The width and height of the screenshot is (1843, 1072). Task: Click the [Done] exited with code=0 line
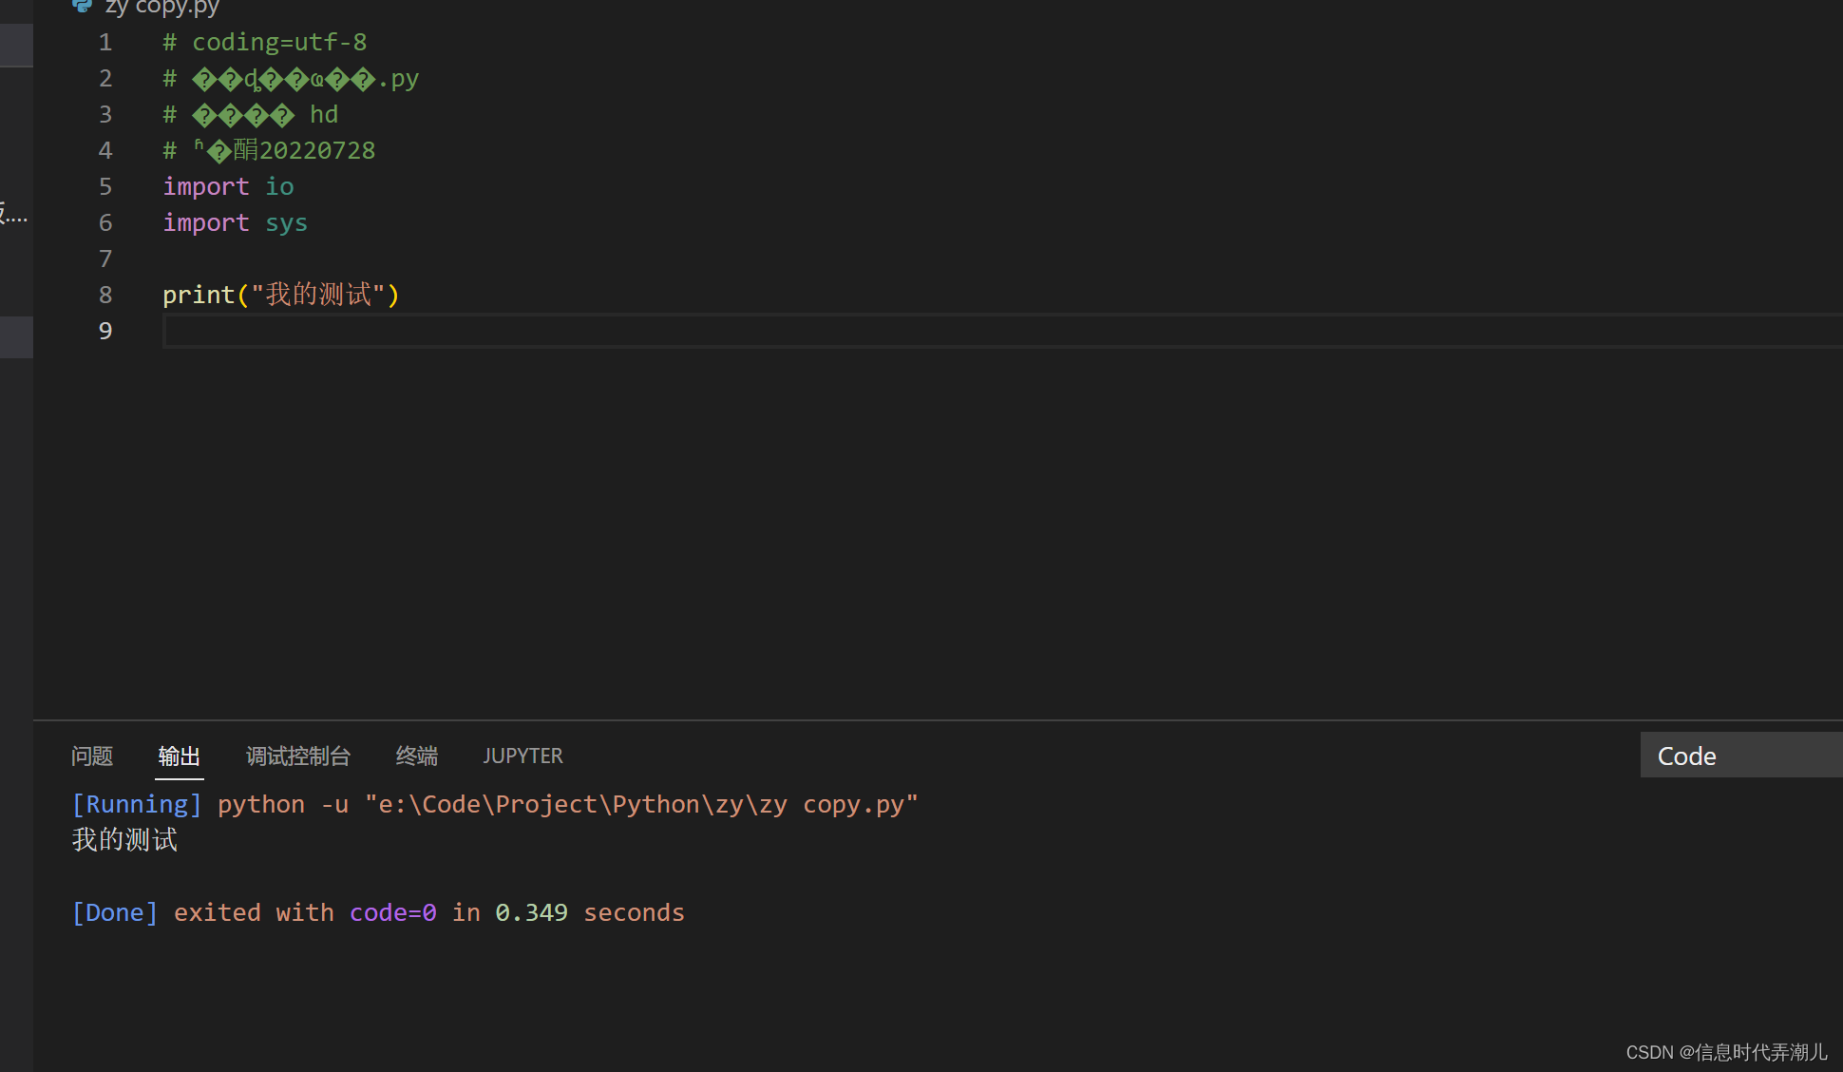(x=378, y=912)
